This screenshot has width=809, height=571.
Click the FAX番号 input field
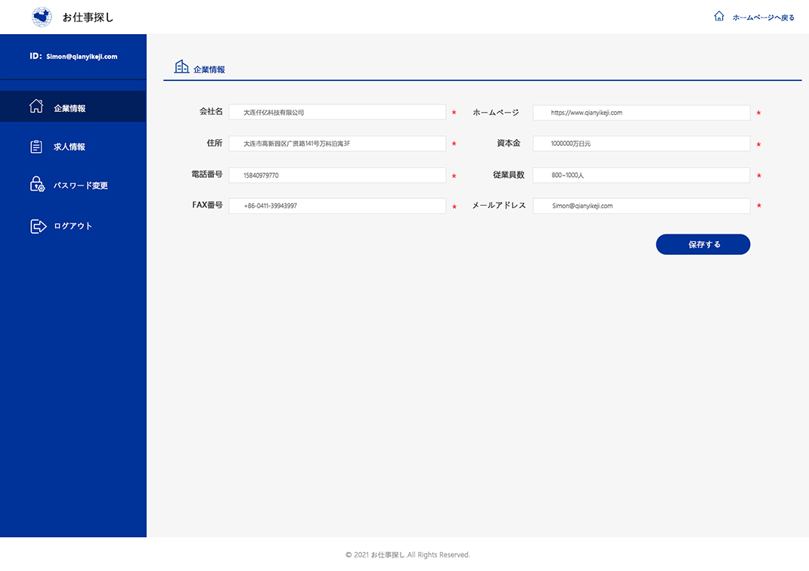tap(337, 206)
